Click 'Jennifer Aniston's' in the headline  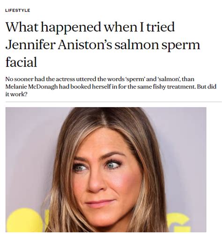pos(59,44)
